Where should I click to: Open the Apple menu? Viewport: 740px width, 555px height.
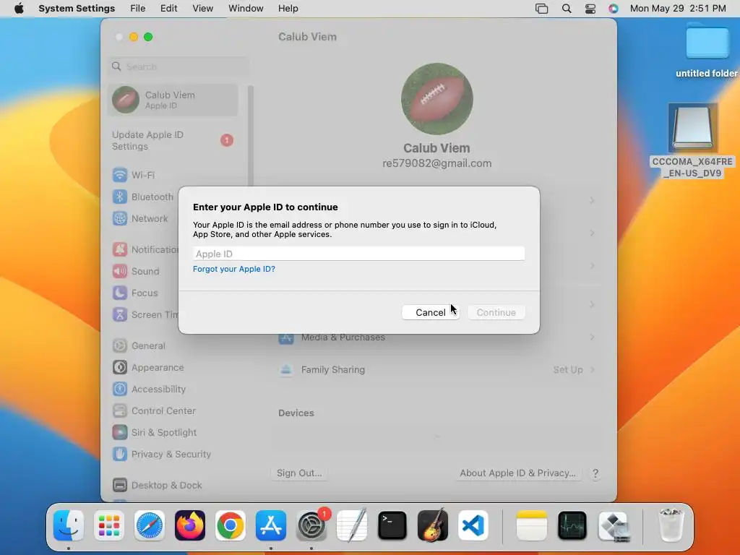click(x=19, y=9)
